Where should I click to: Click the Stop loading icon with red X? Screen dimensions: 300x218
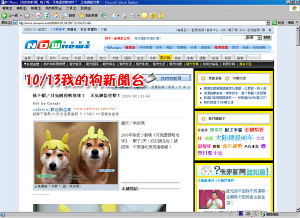pos(39,16)
